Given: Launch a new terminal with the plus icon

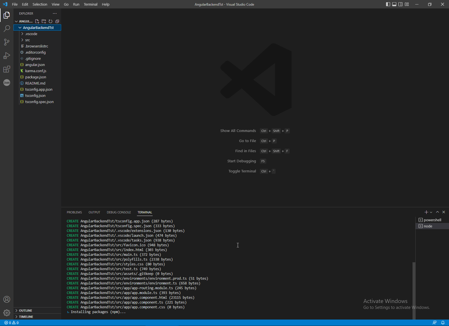Looking at the screenshot, I should pyautogui.click(x=426, y=212).
